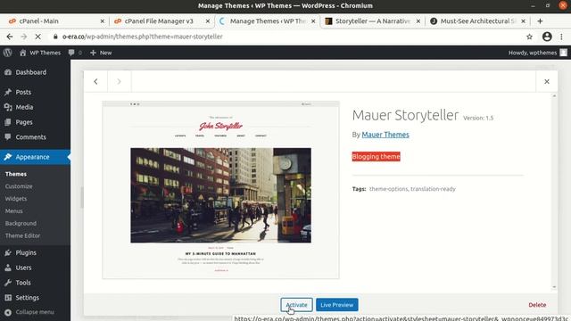The width and height of the screenshot is (571, 321).
Task: Open the Customize submenu item
Action: point(19,186)
